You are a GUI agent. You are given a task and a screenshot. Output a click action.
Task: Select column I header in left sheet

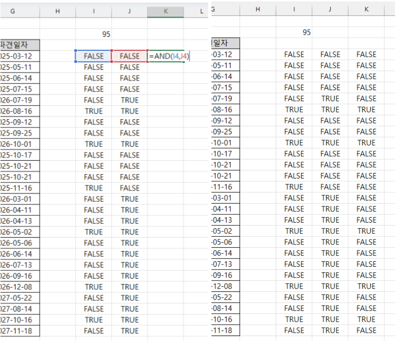[x=94, y=11]
